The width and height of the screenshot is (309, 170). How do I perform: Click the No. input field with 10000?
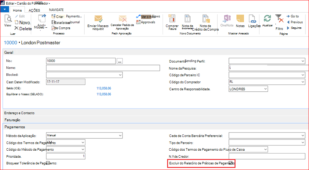point(81,61)
